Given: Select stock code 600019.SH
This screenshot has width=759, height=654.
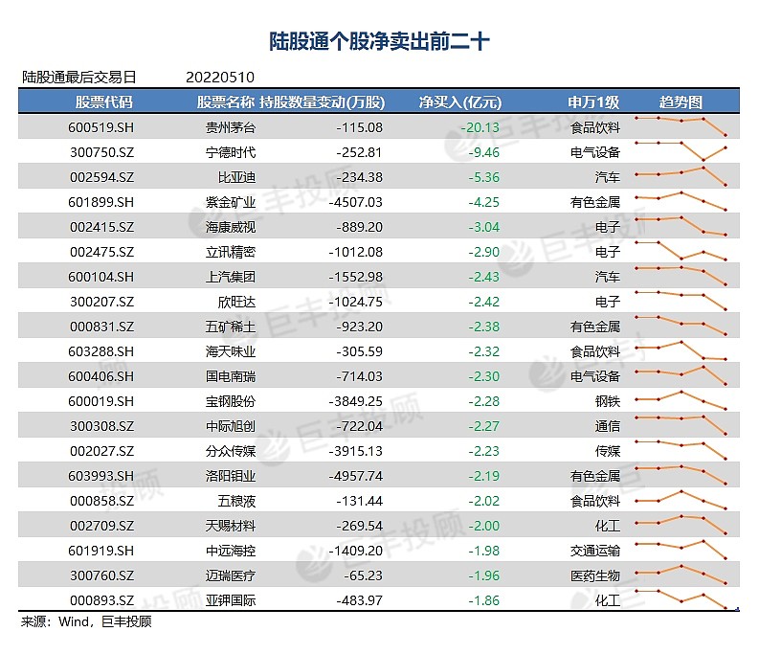Looking at the screenshot, I should (x=100, y=401).
